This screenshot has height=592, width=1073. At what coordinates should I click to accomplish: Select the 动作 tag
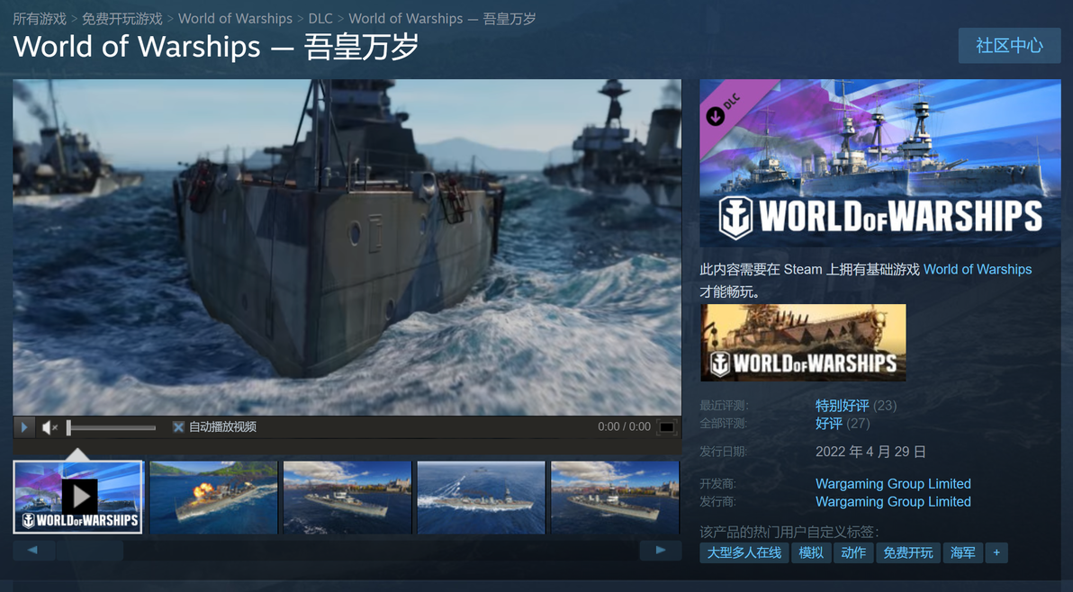tap(853, 552)
